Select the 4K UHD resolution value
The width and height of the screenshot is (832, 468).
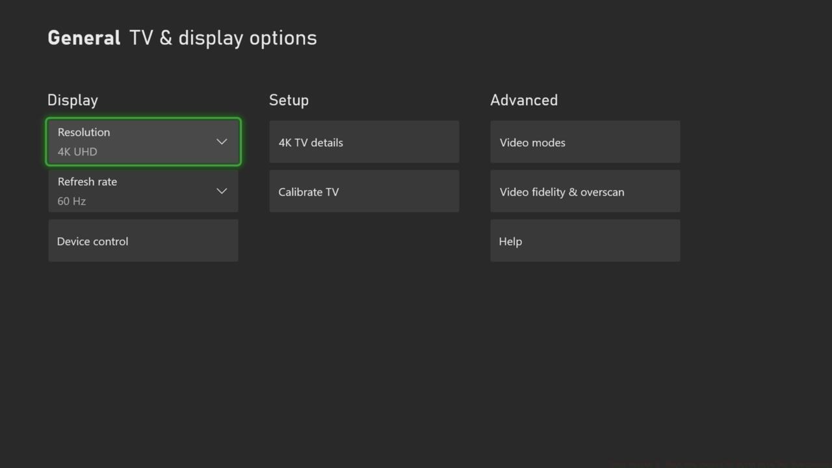[x=77, y=151]
